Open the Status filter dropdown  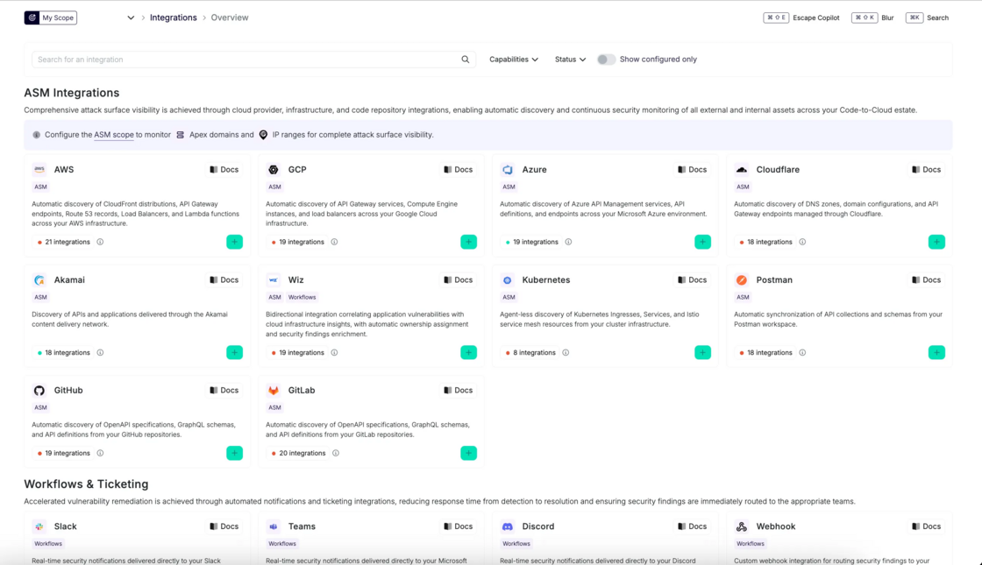point(570,60)
